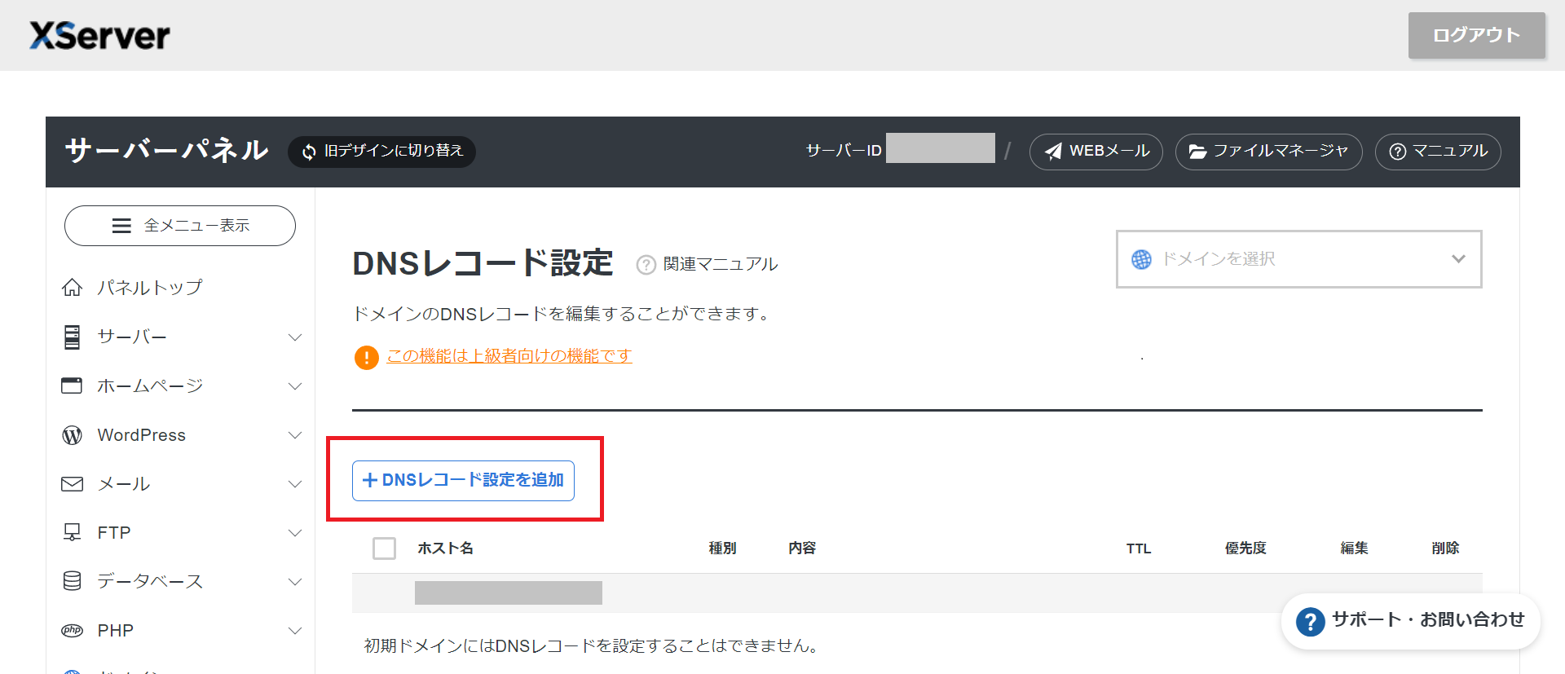Screen dimensions: 1565x674
Task: Expand the サーバー chevron
Action: click(x=295, y=337)
